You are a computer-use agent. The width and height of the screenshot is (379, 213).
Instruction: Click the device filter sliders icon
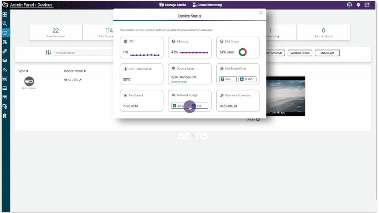[48, 53]
